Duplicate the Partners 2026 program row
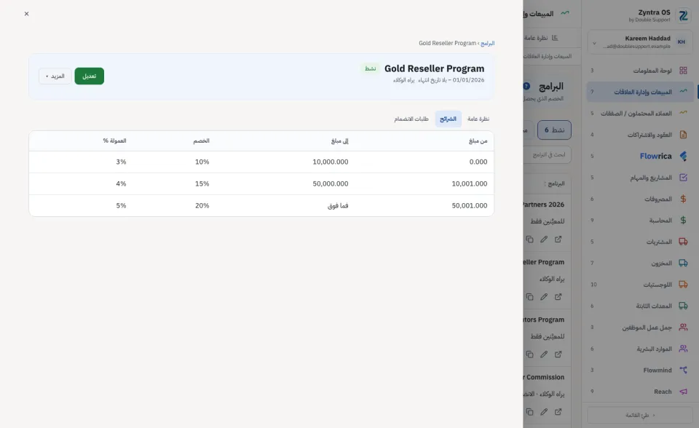This screenshot has height=428, width=699. [x=529, y=239]
